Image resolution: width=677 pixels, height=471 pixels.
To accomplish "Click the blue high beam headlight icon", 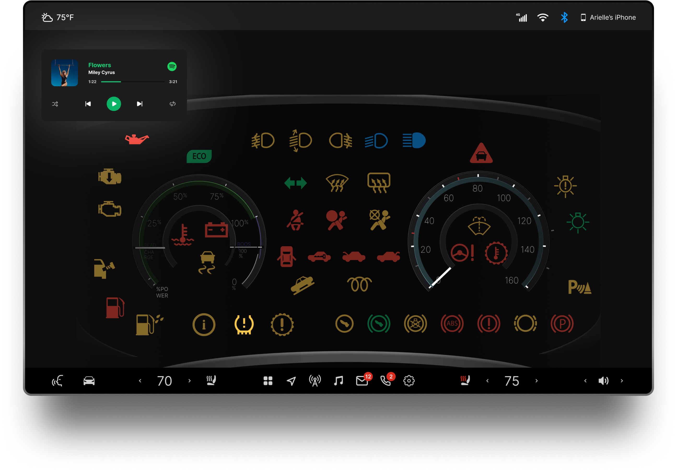I will (414, 140).
